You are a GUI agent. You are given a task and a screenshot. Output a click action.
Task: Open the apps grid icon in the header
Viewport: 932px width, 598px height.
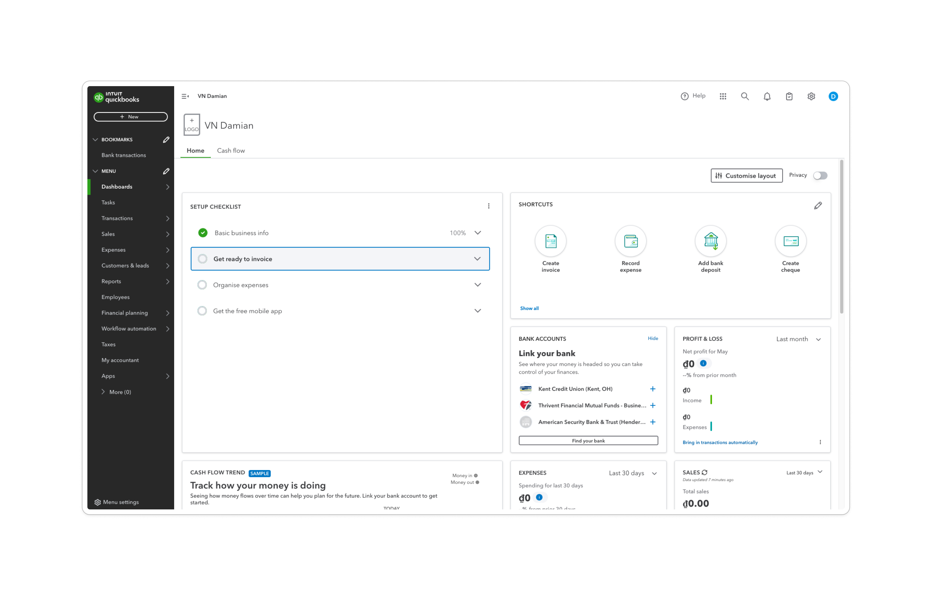[723, 96]
